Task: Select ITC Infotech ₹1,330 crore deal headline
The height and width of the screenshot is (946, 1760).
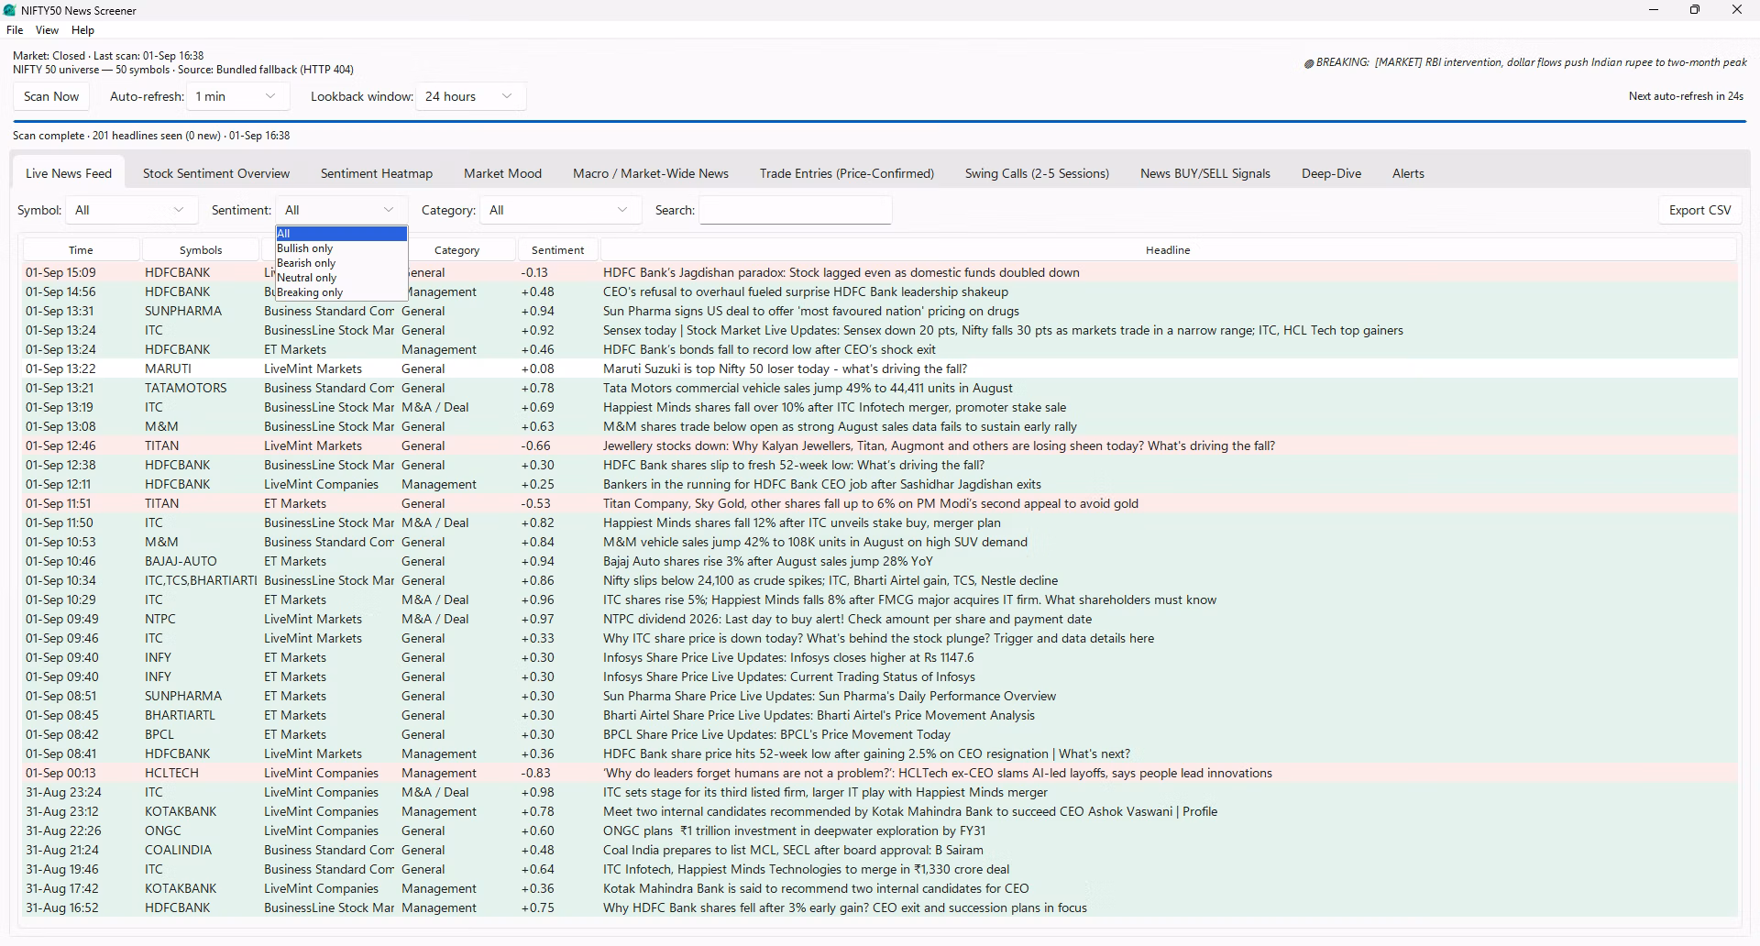Action: 806,869
